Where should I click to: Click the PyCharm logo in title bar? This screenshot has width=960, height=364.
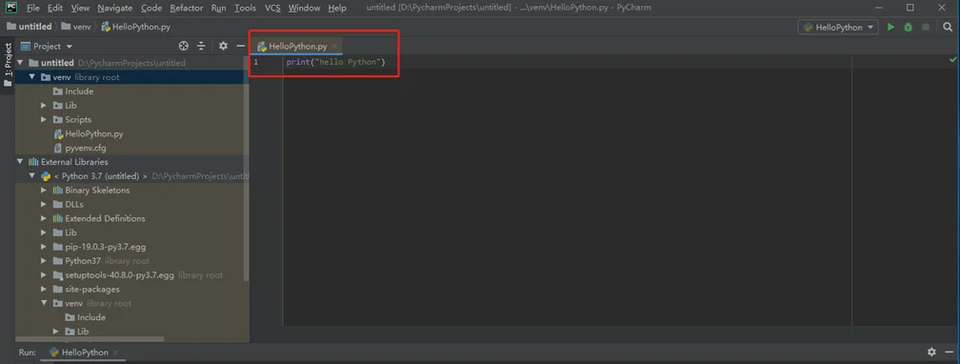click(11, 8)
